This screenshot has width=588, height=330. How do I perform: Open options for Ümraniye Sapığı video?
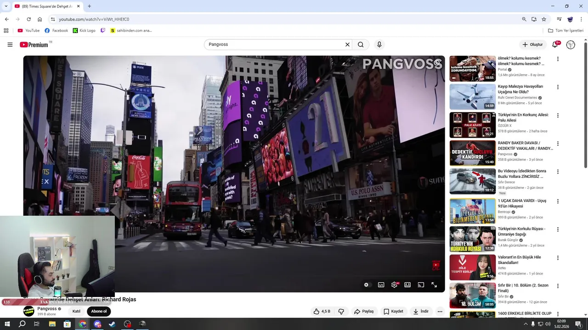[558, 229]
